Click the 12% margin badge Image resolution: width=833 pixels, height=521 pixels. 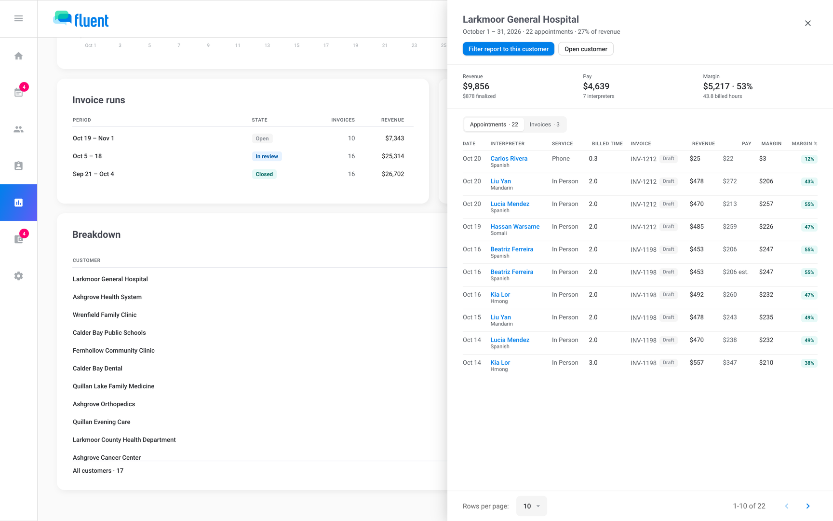tap(809, 159)
